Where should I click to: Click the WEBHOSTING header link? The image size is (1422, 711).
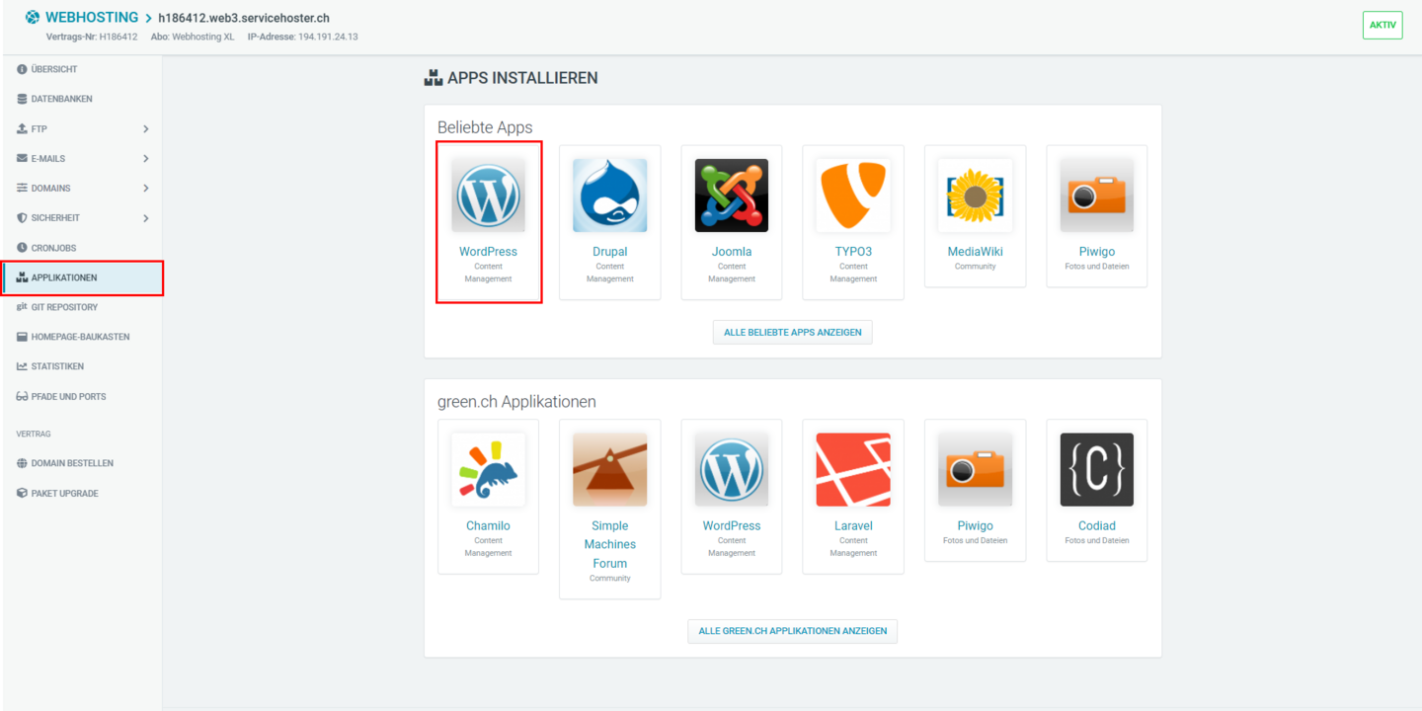[x=92, y=18]
